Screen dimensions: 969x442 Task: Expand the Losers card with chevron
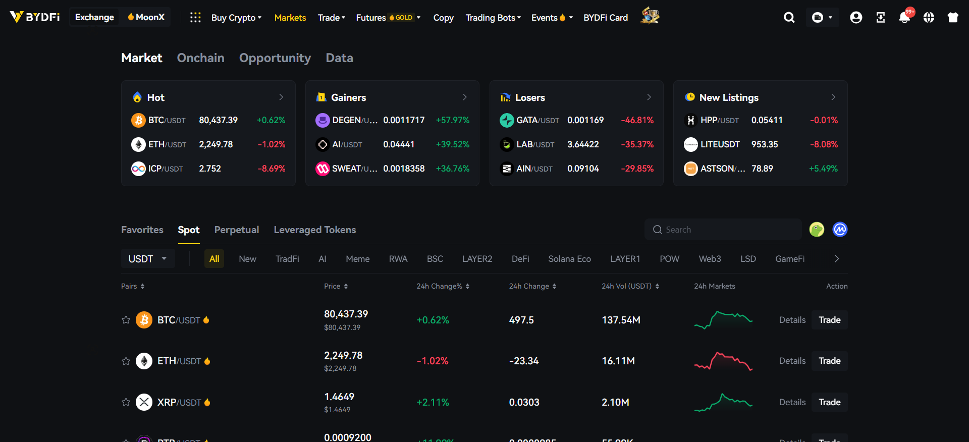(649, 97)
